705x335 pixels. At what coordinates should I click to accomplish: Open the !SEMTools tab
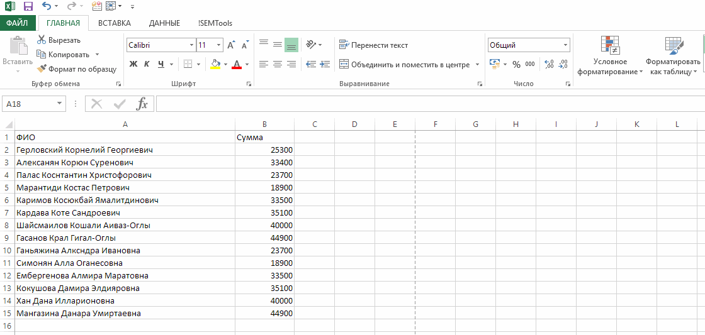click(215, 23)
